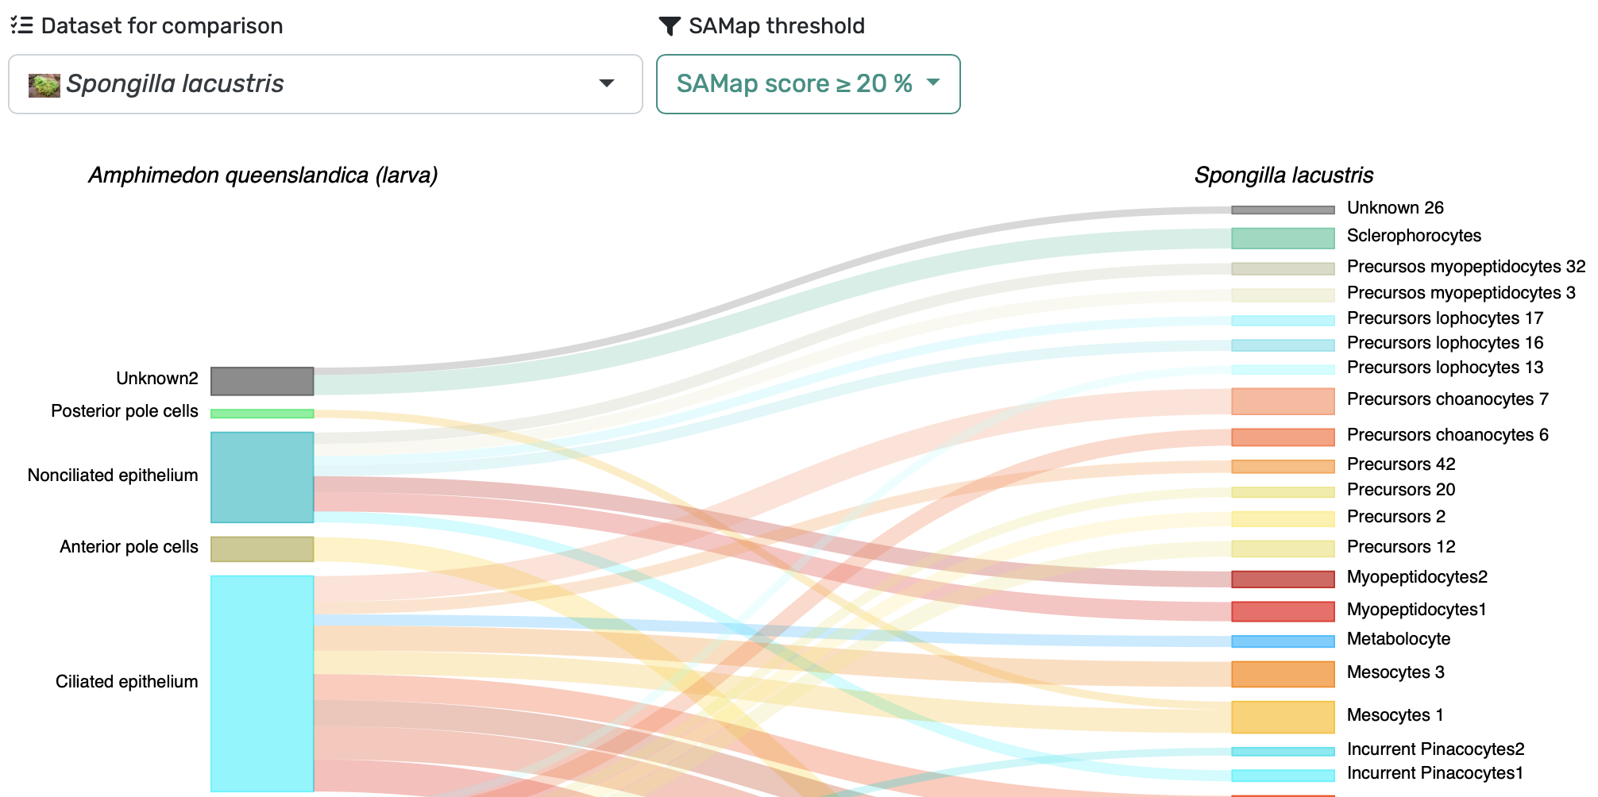Image resolution: width=1598 pixels, height=797 pixels.
Task: Click the Unknown 26 node bar
Action: (1283, 210)
